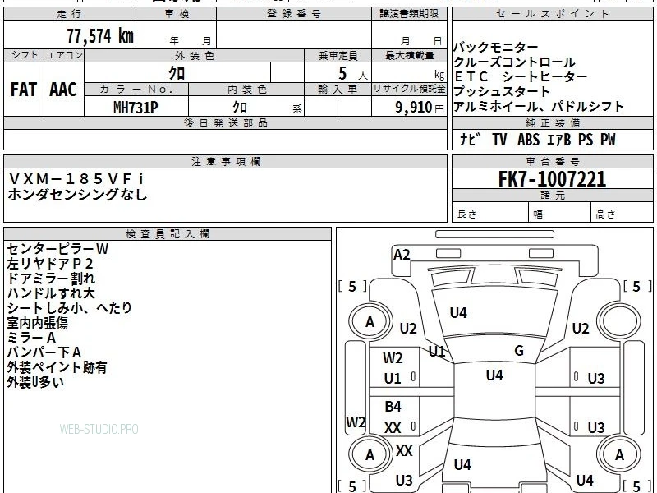Click the 内装色 header
The width and height of the screenshot is (657, 493).
246,90
